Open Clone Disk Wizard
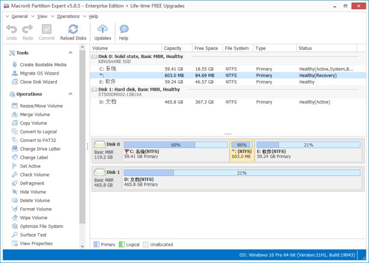The image size is (369, 263). [38, 82]
